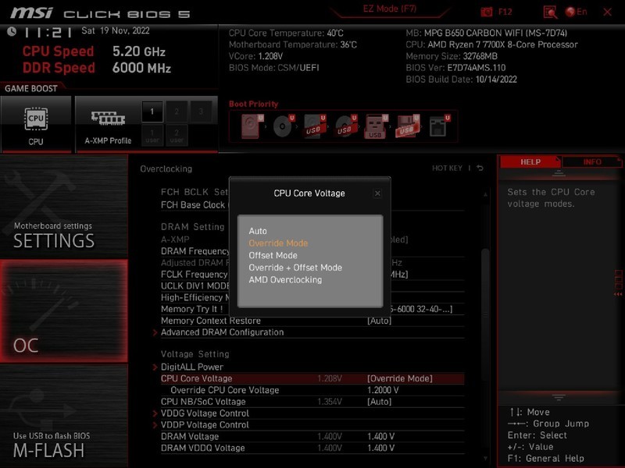The height and width of the screenshot is (468, 625).
Task: Select the USB CD-ROM boot icon
Action: (345, 126)
